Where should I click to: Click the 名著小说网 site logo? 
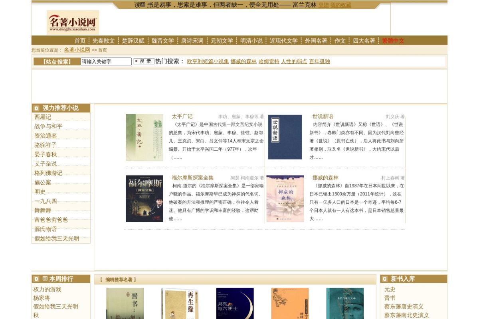[x=73, y=22]
